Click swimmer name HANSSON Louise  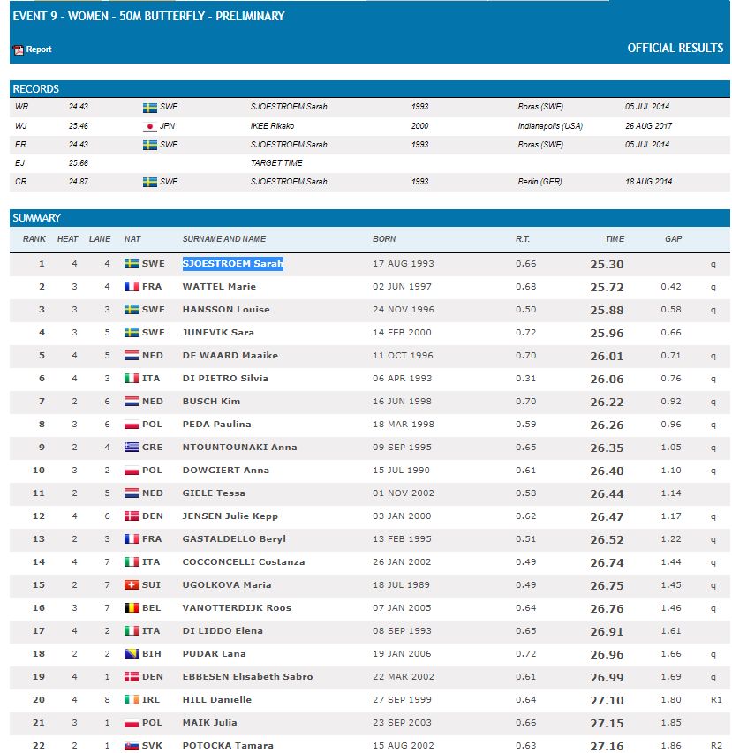click(x=226, y=310)
